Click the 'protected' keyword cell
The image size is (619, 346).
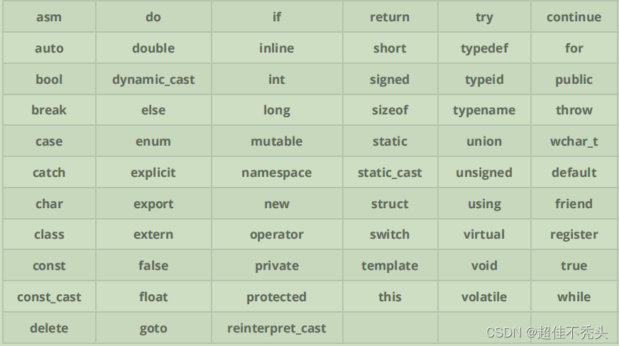point(277,297)
